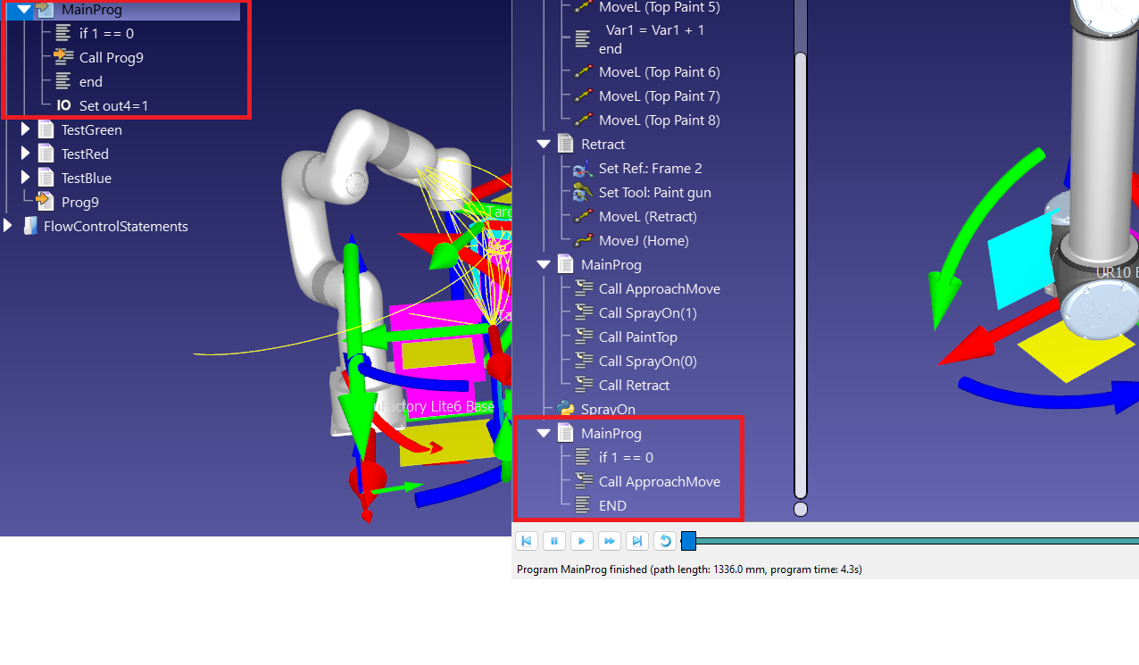The image size is (1139, 665).
Task: Collapse the Retract program node
Action: click(x=543, y=145)
